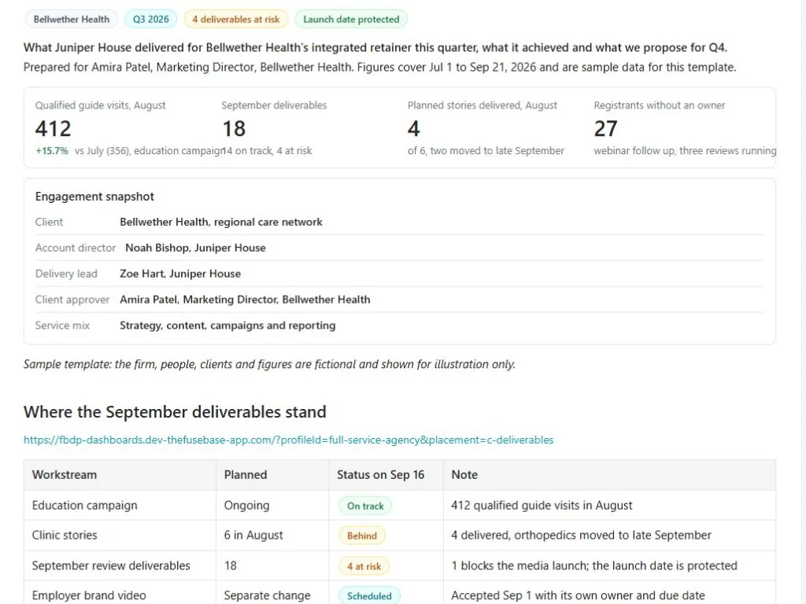The width and height of the screenshot is (806, 604).
Task: Click 'Noah Bishop, Juniper House' value
Action: tap(195, 248)
